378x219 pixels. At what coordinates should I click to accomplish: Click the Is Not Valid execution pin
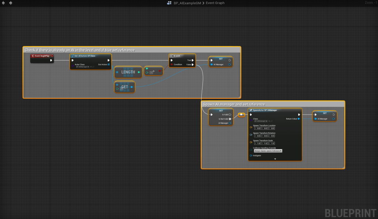(x=230, y=119)
